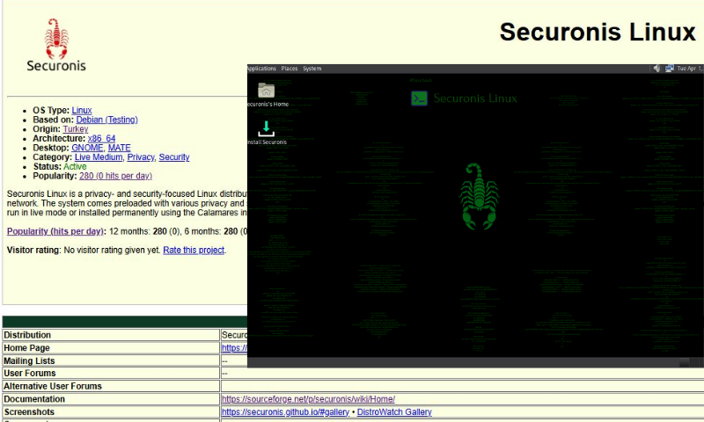Click the volume speaker icon in panel
Screen dimensions: 704x422
656,69
